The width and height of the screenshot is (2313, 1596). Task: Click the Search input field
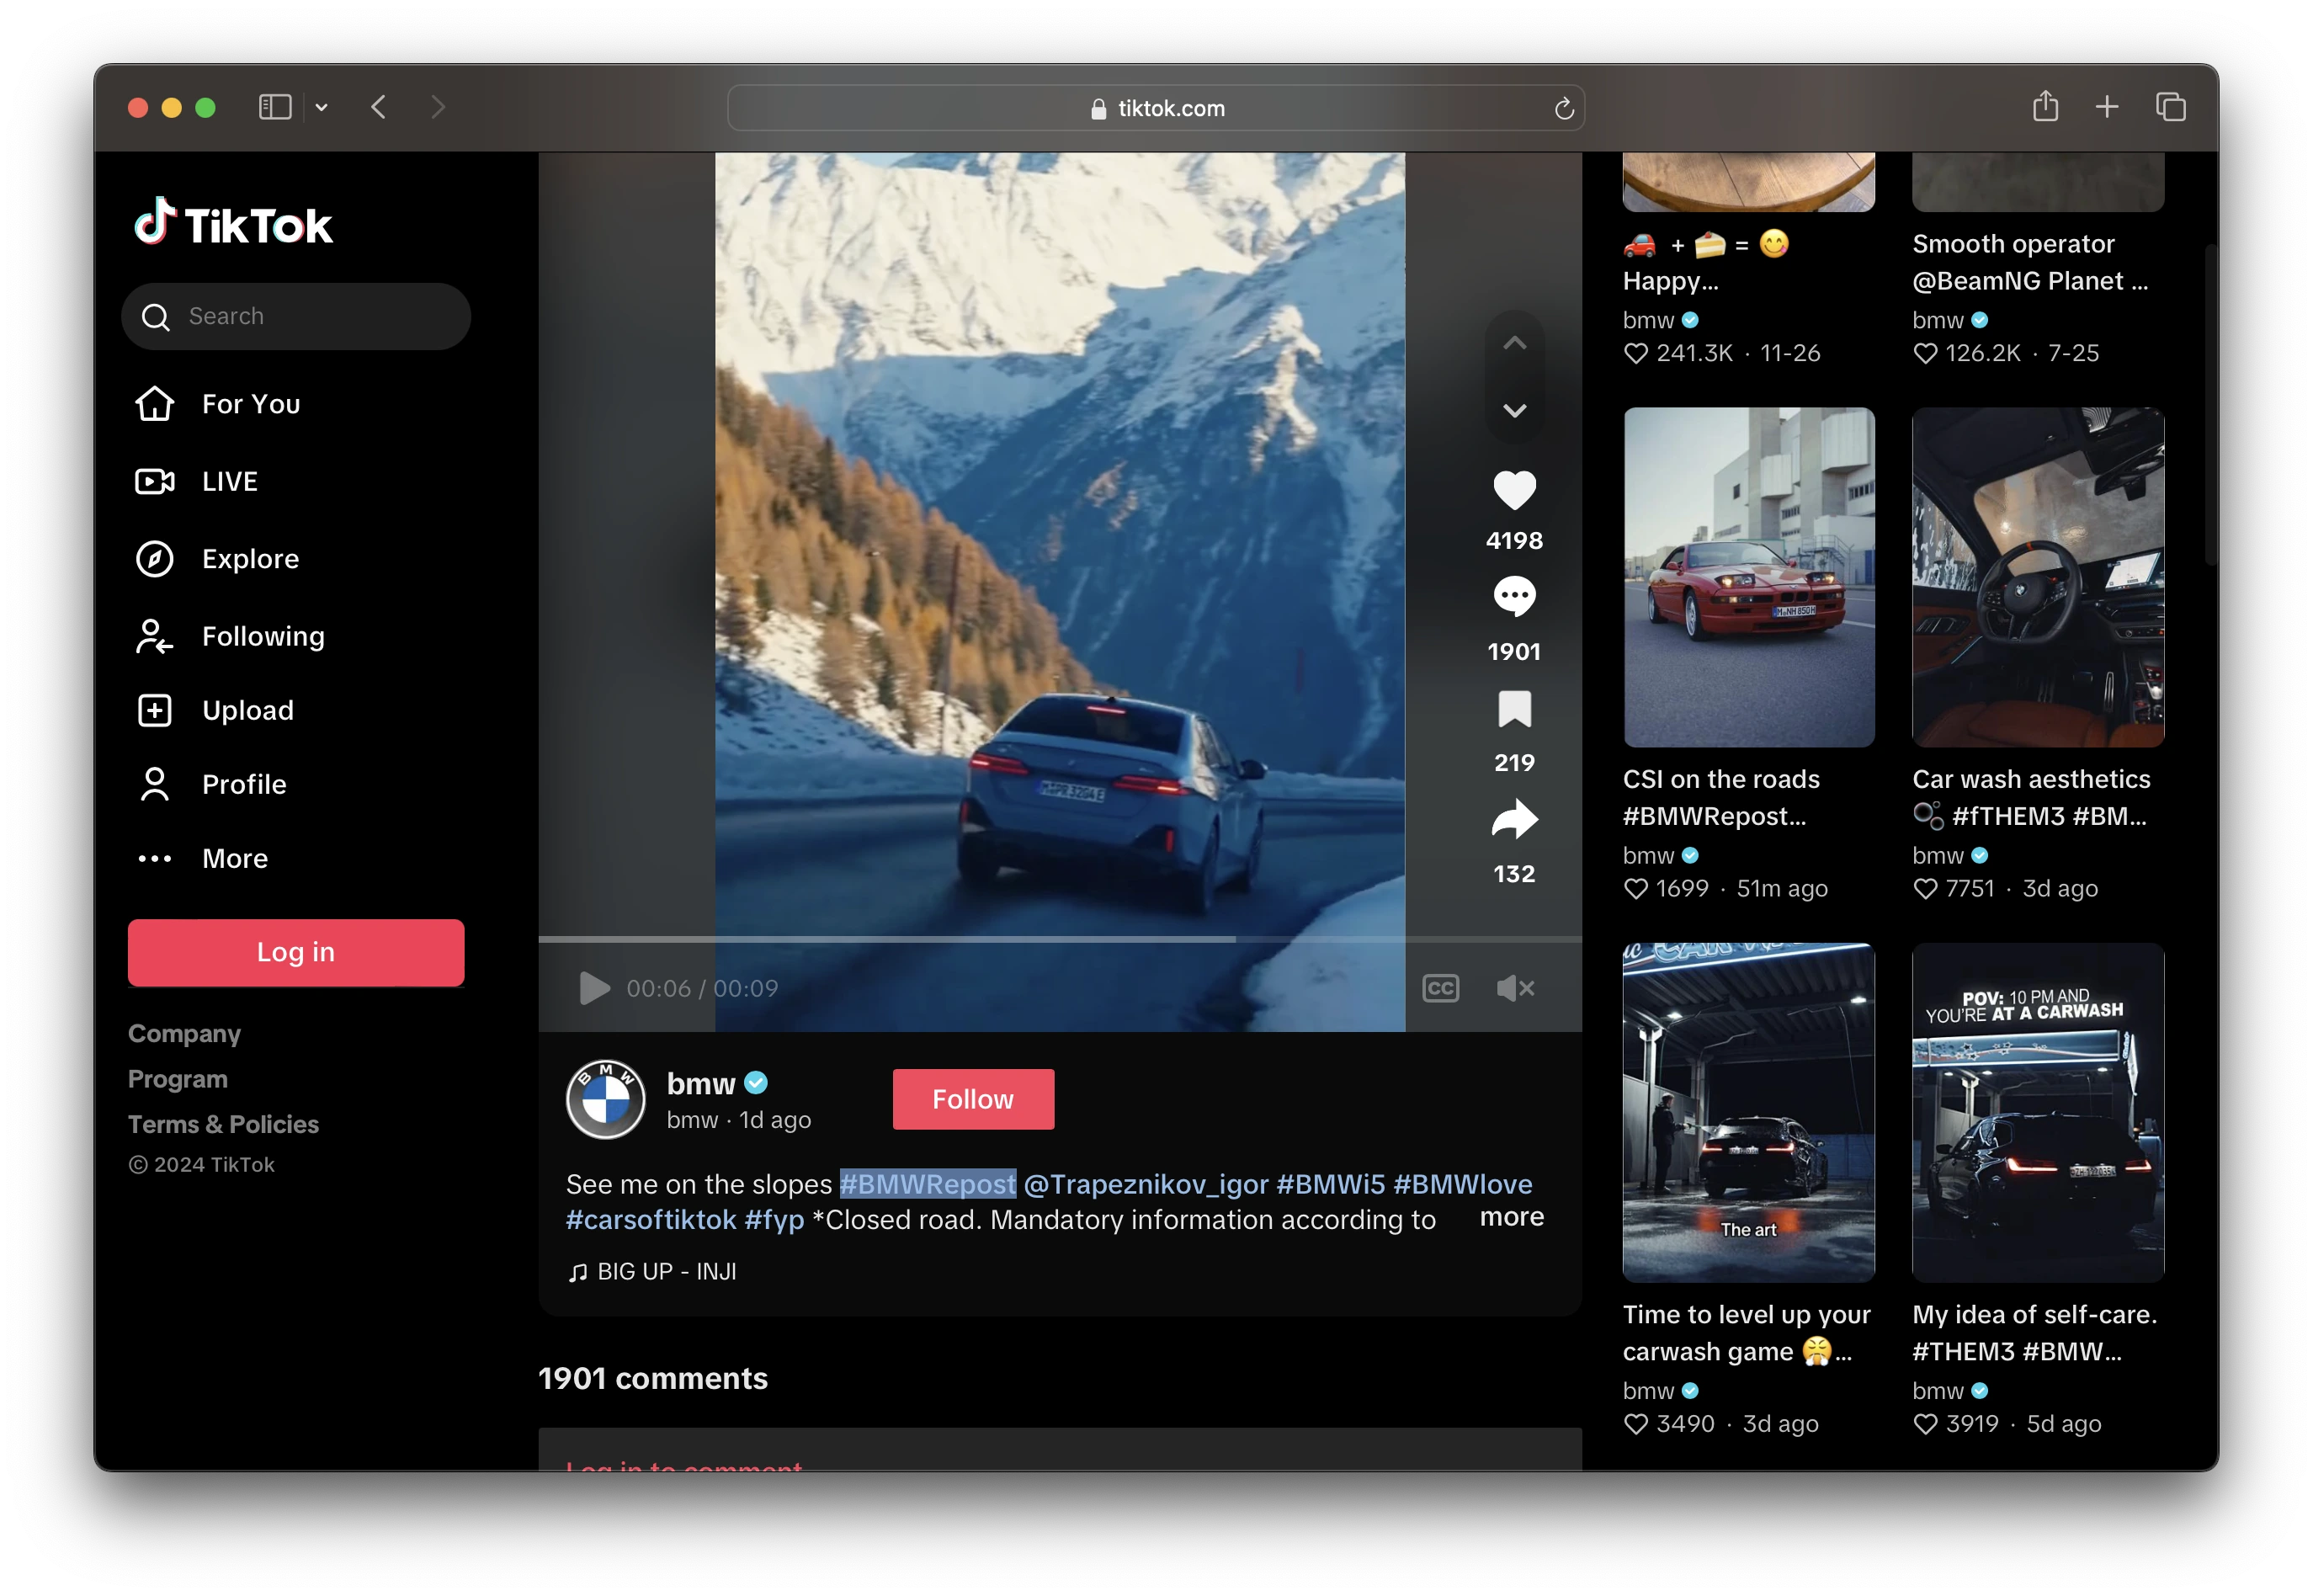pyautogui.click(x=296, y=316)
